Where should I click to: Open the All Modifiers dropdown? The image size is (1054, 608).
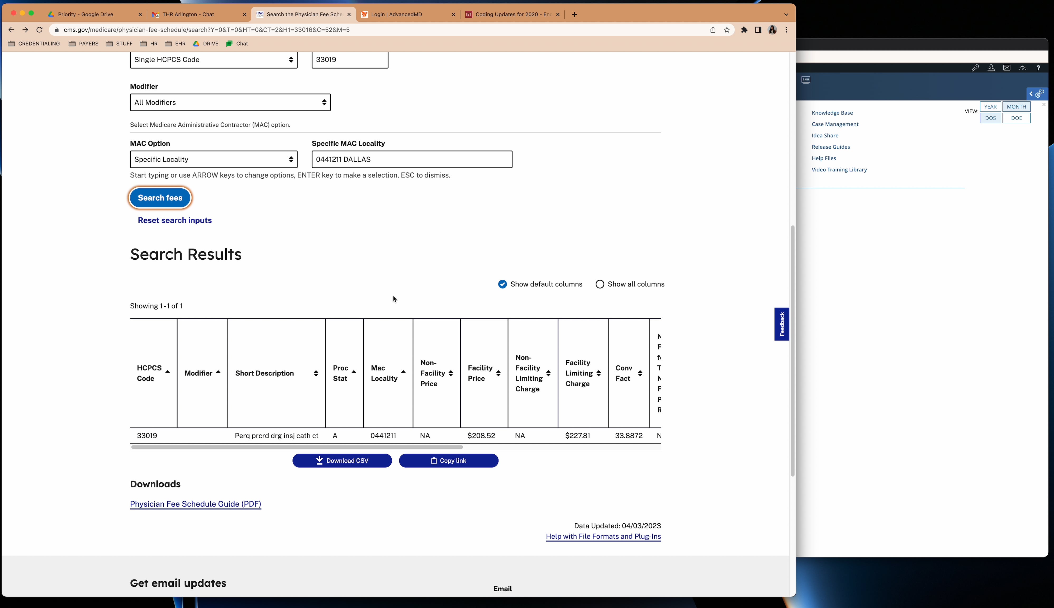click(230, 102)
